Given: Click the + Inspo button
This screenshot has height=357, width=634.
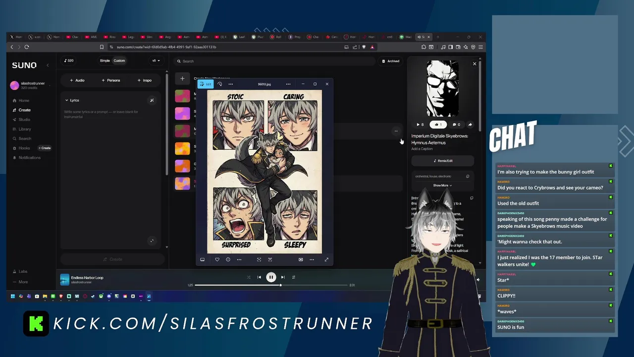Looking at the screenshot, I should 145,80.
